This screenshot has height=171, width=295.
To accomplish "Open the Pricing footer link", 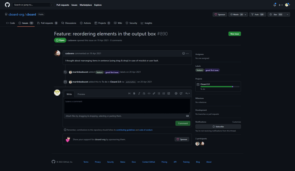I will pyautogui.click(x=164, y=162).
